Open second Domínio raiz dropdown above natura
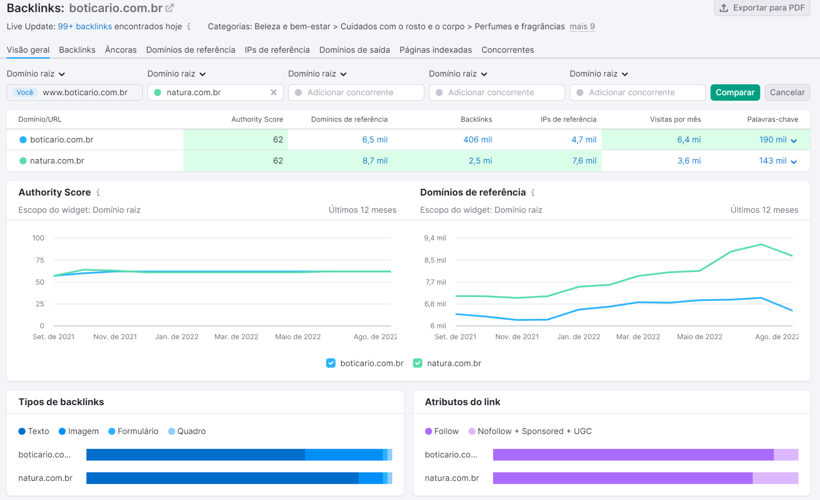The height and width of the screenshot is (500, 820). tap(177, 74)
